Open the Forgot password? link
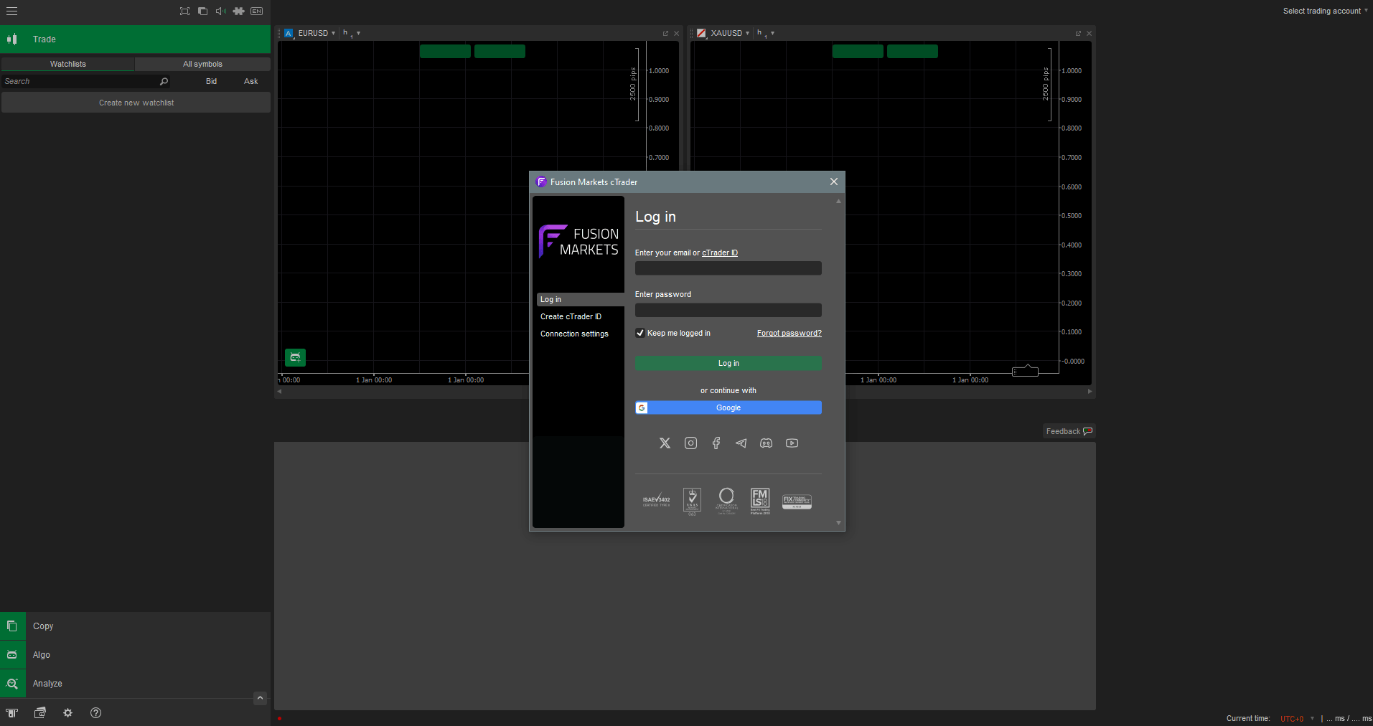This screenshot has height=726, width=1373. [x=789, y=333]
